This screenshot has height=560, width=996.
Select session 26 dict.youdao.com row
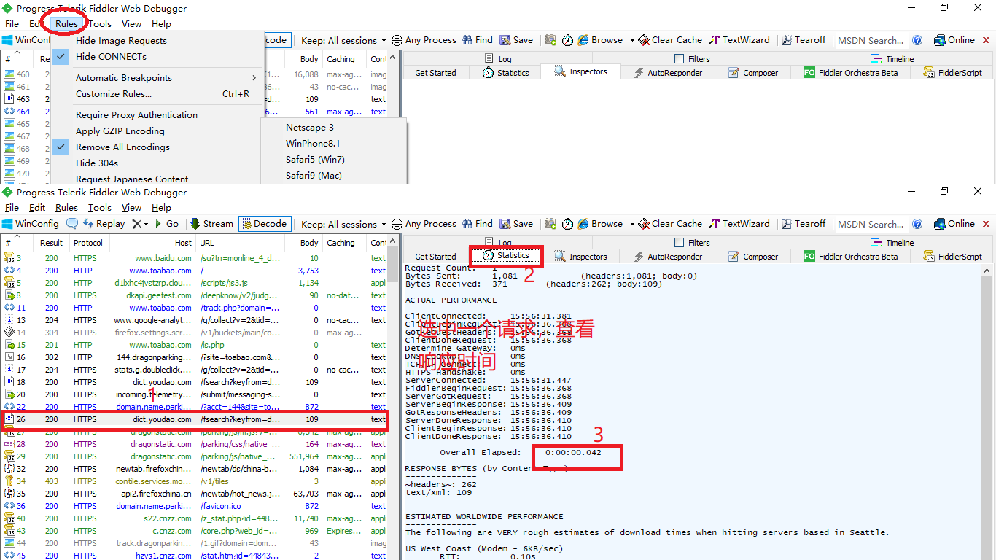click(x=195, y=419)
